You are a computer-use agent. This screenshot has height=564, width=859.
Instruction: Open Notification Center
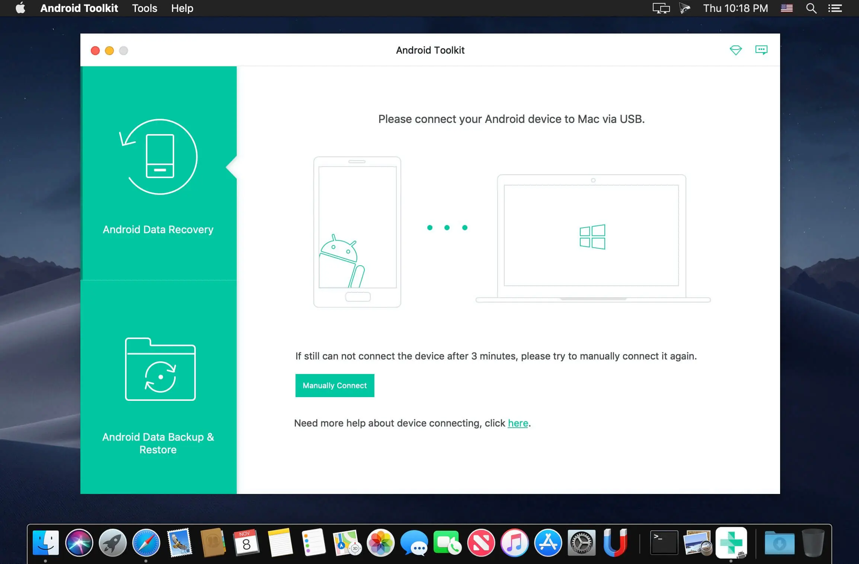pos(834,8)
